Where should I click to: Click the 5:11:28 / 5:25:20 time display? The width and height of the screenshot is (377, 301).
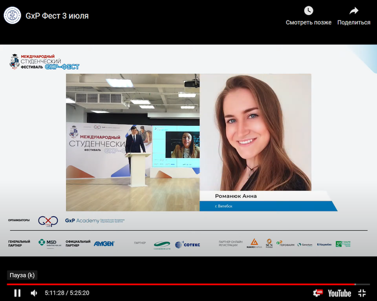[67, 293]
